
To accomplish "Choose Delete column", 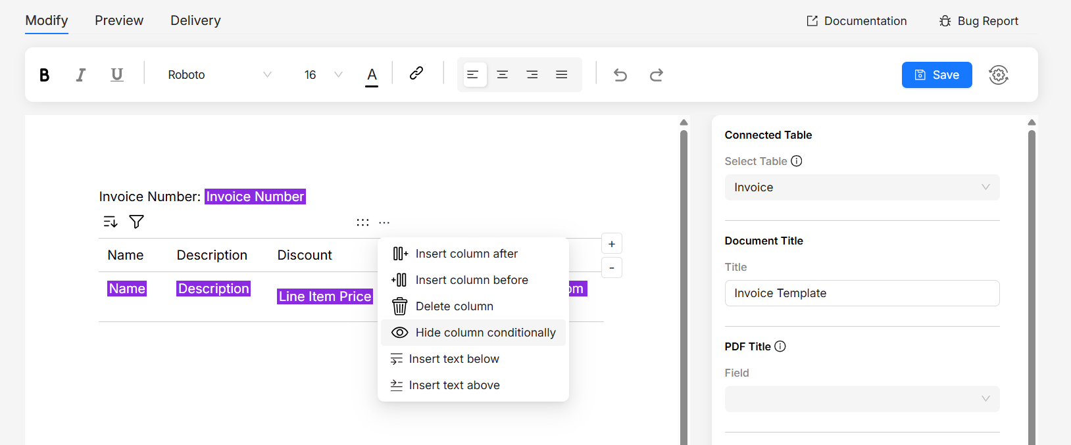I will coord(473,306).
